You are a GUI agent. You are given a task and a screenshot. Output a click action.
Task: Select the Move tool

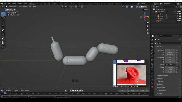click(x=3, y=22)
